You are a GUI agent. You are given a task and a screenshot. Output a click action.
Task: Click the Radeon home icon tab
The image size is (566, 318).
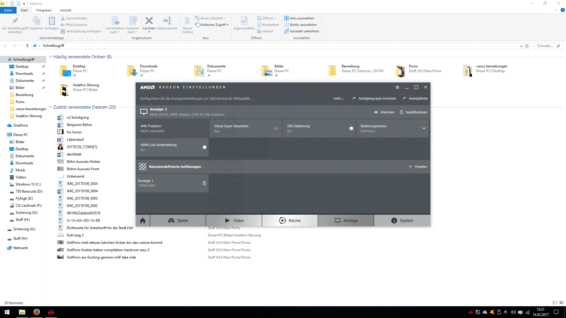click(x=143, y=221)
